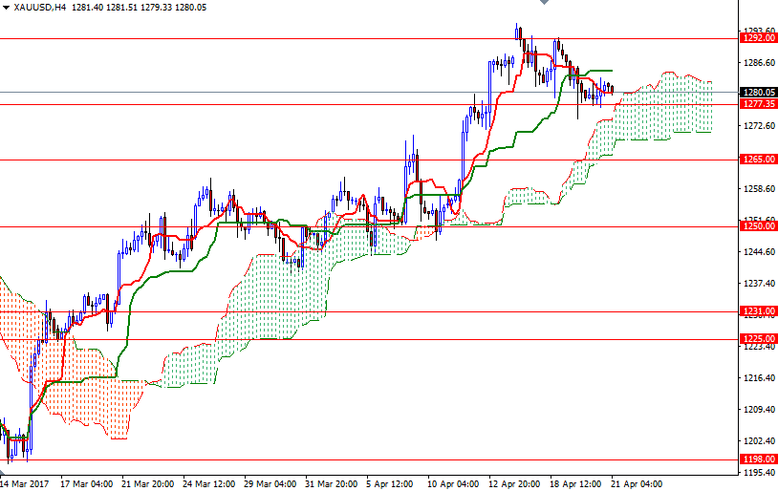Click the 1225.00 level price label
Image resolution: width=778 pixels, height=491 pixels.
pyautogui.click(x=758, y=339)
